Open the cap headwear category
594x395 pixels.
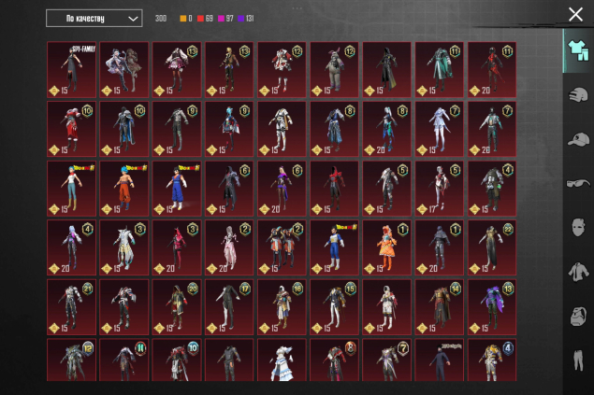(x=578, y=139)
